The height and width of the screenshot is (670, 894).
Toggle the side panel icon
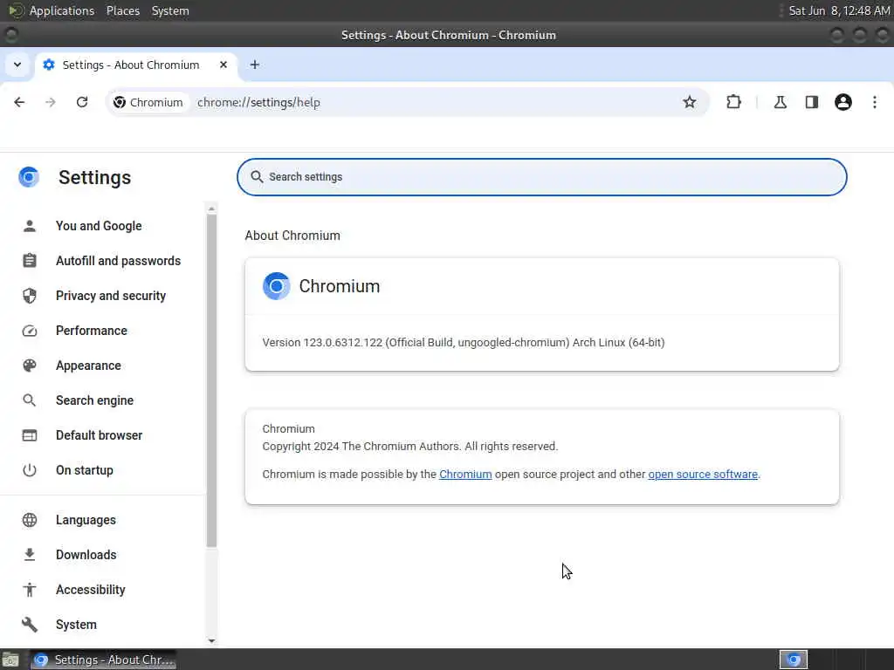pos(812,102)
